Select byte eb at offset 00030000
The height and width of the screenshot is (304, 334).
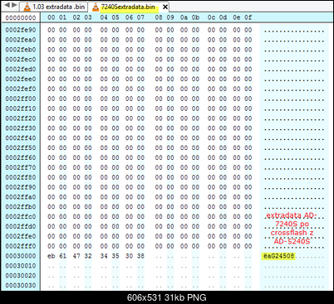(52, 256)
